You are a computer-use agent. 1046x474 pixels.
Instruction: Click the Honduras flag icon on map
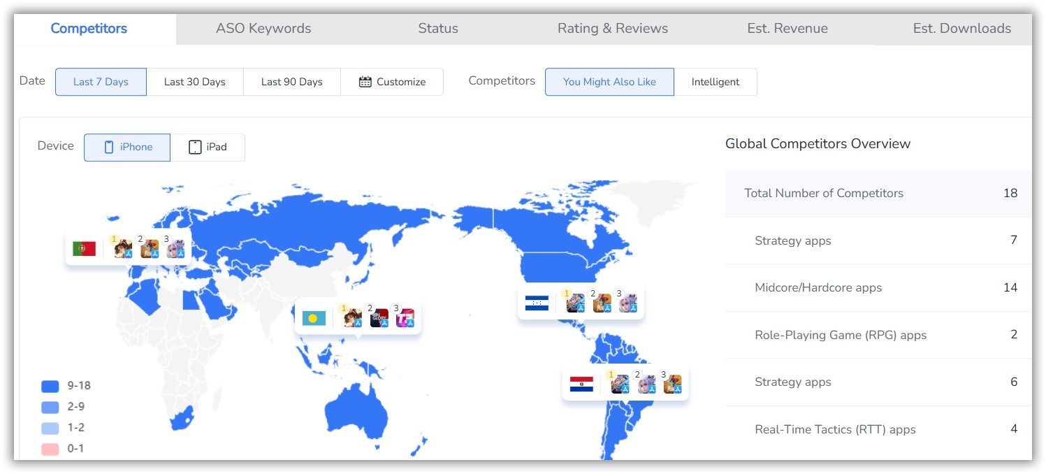pyautogui.click(x=537, y=303)
